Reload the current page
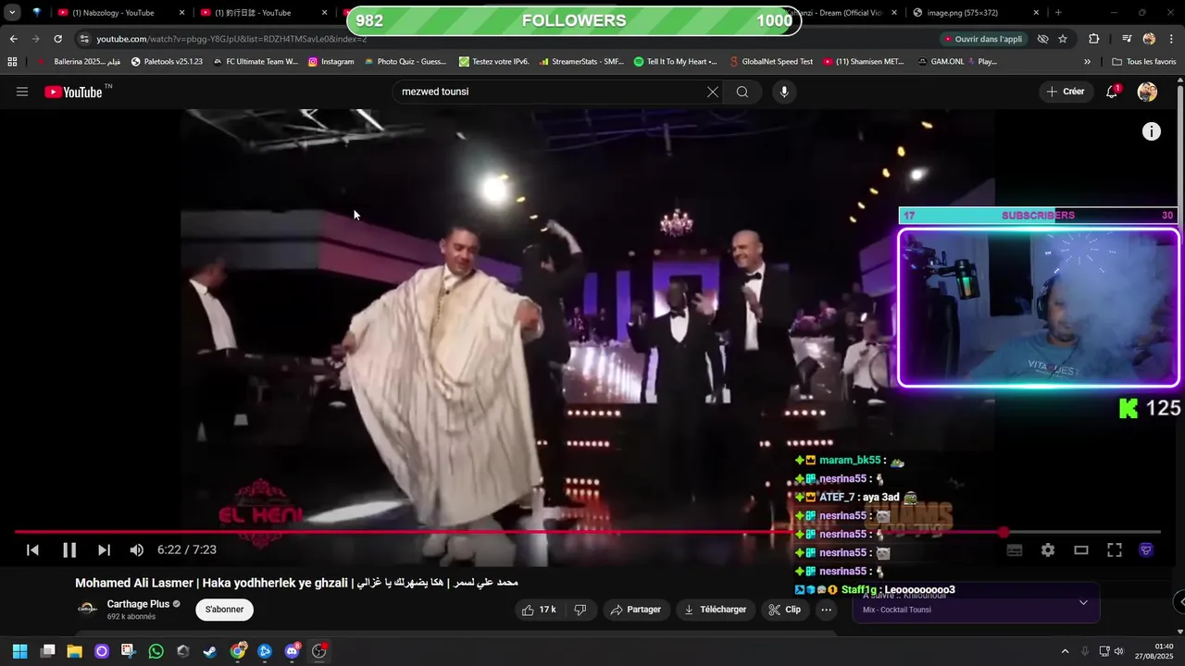This screenshot has width=1185, height=666. (x=57, y=39)
